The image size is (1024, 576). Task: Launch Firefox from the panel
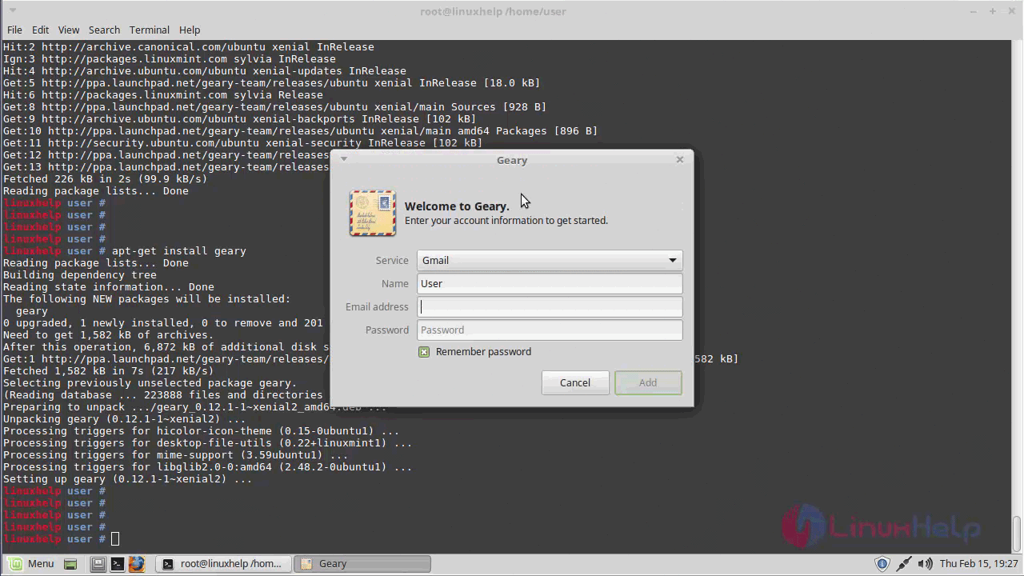136,564
